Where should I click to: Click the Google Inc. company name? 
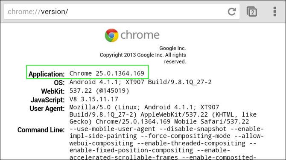[172, 48]
